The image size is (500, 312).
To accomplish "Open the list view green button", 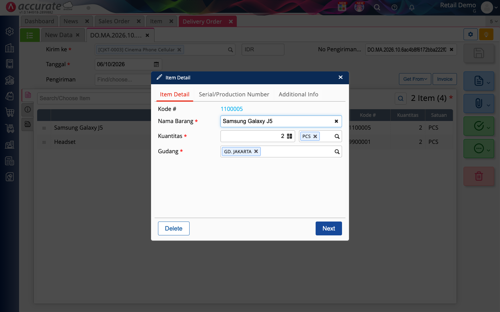I will (30, 35).
